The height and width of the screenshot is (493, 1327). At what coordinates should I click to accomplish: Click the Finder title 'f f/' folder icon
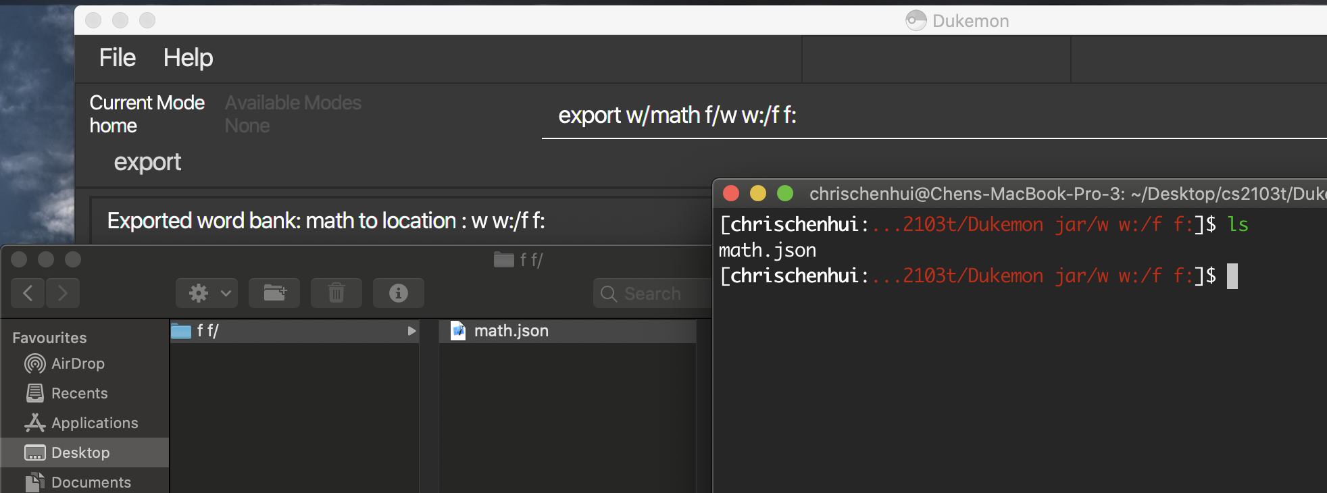pyautogui.click(x=504, y=260)
